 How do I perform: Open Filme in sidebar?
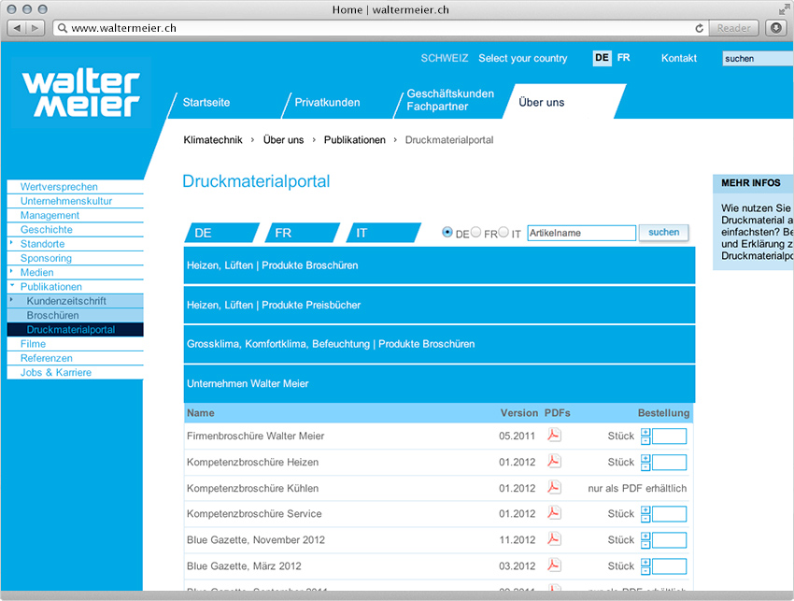click(x=76, y=344)
